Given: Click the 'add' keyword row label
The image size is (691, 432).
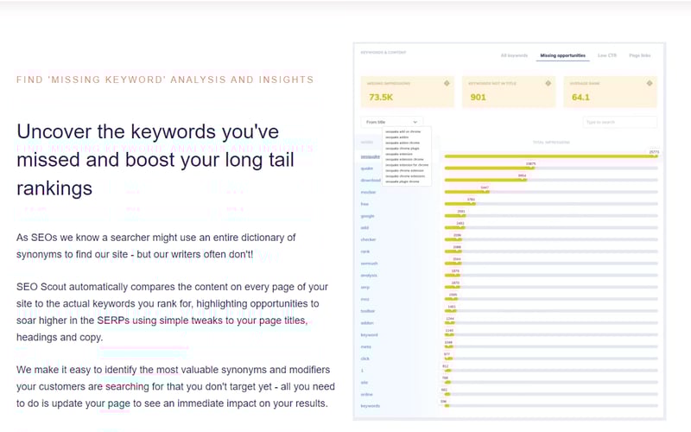Looking at the screenshot, I should tap(365, 228).
